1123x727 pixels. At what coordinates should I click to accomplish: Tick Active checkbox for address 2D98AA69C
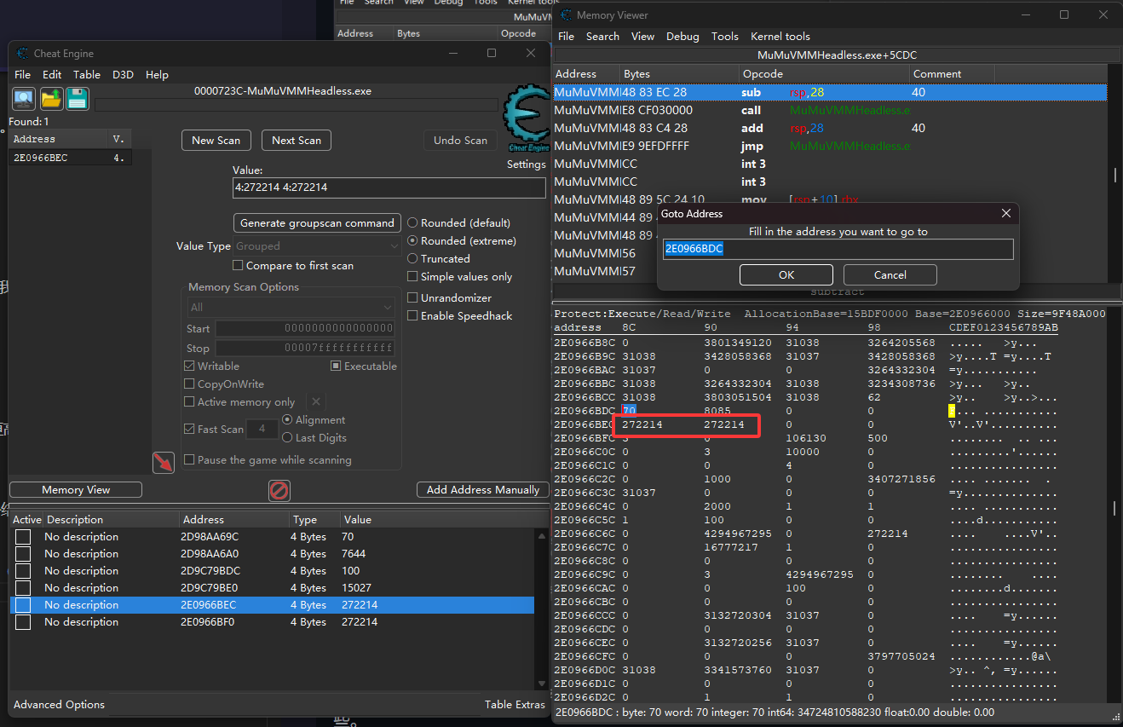pos(23,537)
